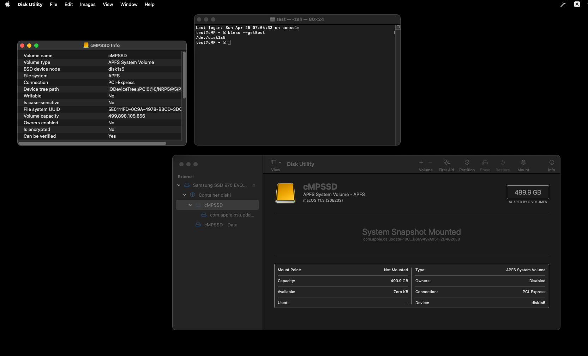Collapse the Samsung SSD 970 EVO tree
588x356 pixels.
[x=179, y=185]
